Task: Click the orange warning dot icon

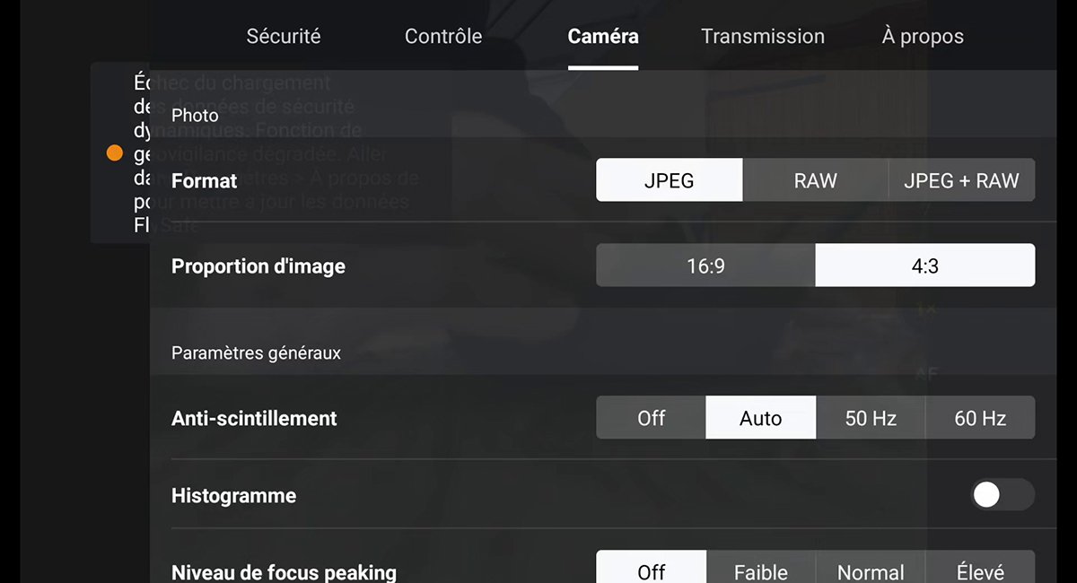Action: point(115,153)
